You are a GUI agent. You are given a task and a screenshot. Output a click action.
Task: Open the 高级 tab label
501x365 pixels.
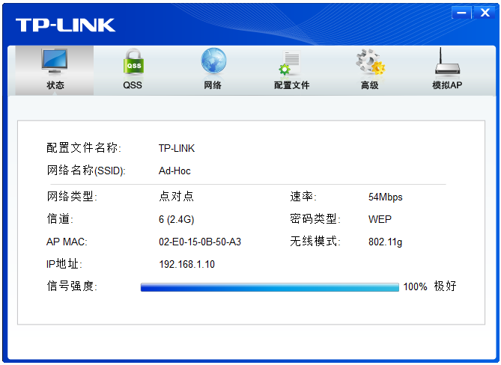click(x=370, y=85)
